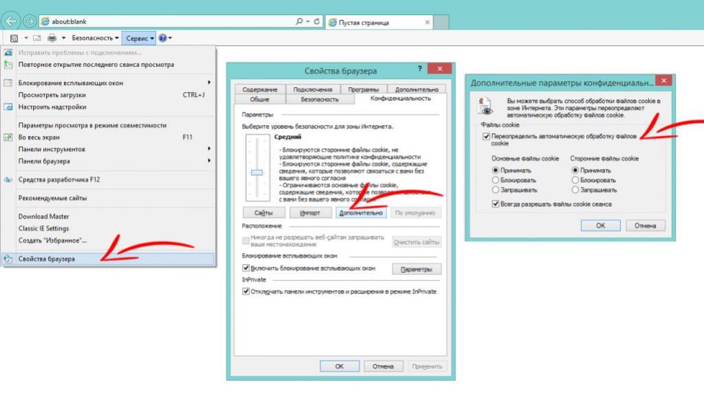Select Параметры просмотра в режиме совместимости
Screen dimensions: 704x395
click(x=108, y=125)
